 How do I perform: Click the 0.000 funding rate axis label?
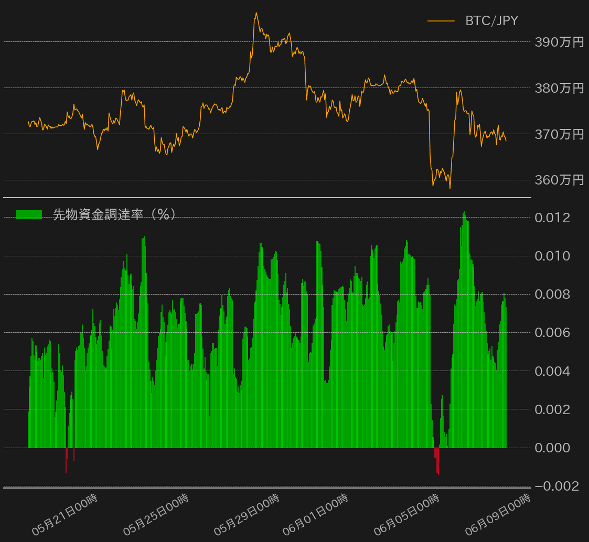click(x=552, y=448)
